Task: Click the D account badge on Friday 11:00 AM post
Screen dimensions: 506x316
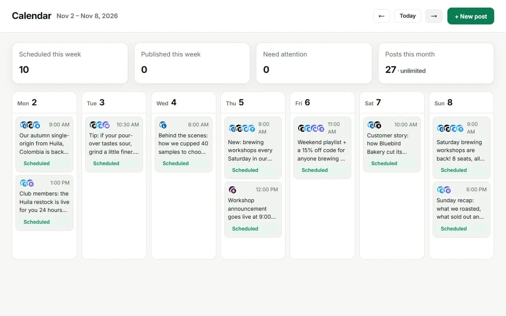Action: (321, 129)
